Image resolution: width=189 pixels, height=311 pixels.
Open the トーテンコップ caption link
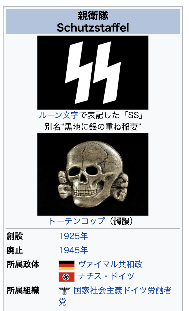tap(77, 221)
